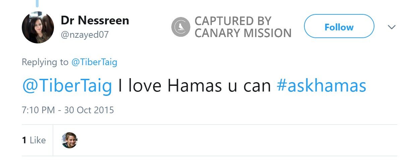Click the word Hamas in the tweet
This screenshot has width=419, height=165.
[194, 86]
